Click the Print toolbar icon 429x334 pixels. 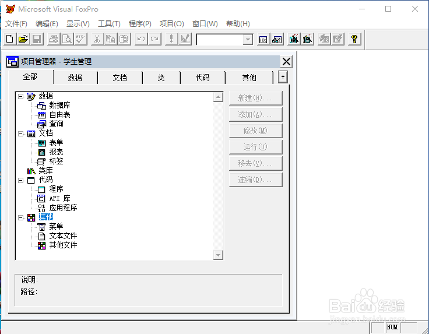tap(54, 39)
